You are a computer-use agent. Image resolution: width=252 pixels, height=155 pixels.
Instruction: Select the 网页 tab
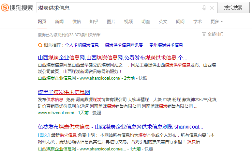(x=42, y=22)
